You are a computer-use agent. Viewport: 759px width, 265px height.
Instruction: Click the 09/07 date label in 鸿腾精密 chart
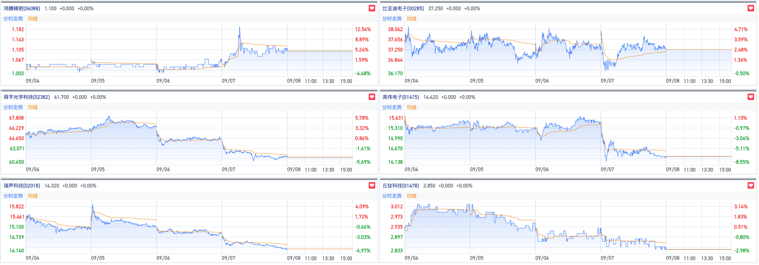[x=228, y=81]
